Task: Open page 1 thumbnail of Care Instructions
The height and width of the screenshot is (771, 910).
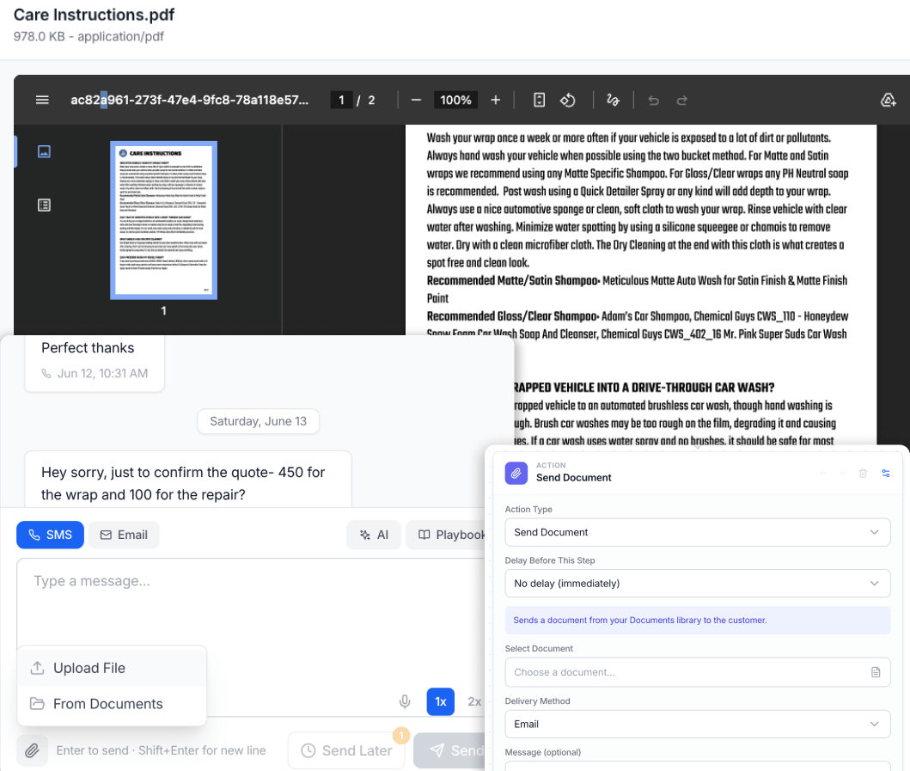Action: [x=163, y=221]
